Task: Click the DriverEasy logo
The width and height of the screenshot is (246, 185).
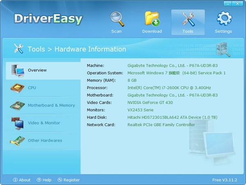Action: coord(48,19)
